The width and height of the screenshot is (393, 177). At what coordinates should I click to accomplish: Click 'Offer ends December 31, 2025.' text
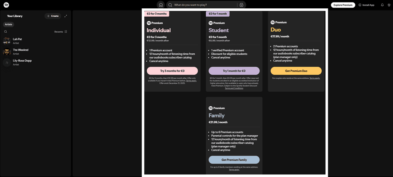pyautogui.click(x=172, y=83)
